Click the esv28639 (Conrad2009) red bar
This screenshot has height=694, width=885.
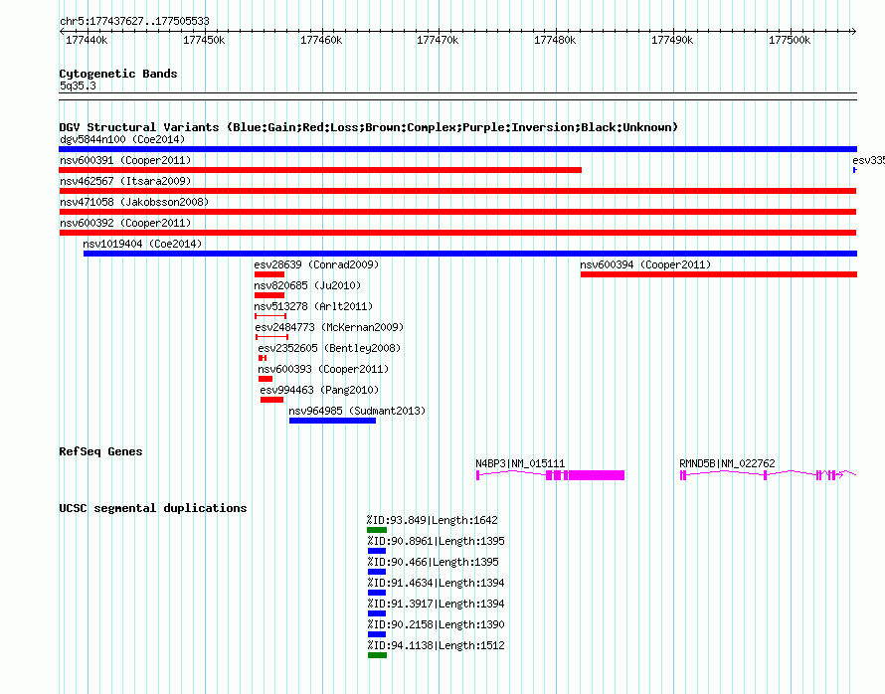pyautogui.click(x=269, y=274)
